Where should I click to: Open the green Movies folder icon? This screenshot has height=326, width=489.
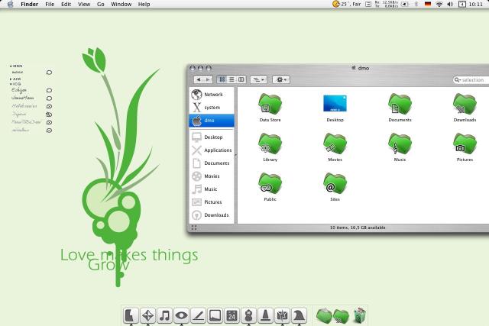[x=335, y=144]
